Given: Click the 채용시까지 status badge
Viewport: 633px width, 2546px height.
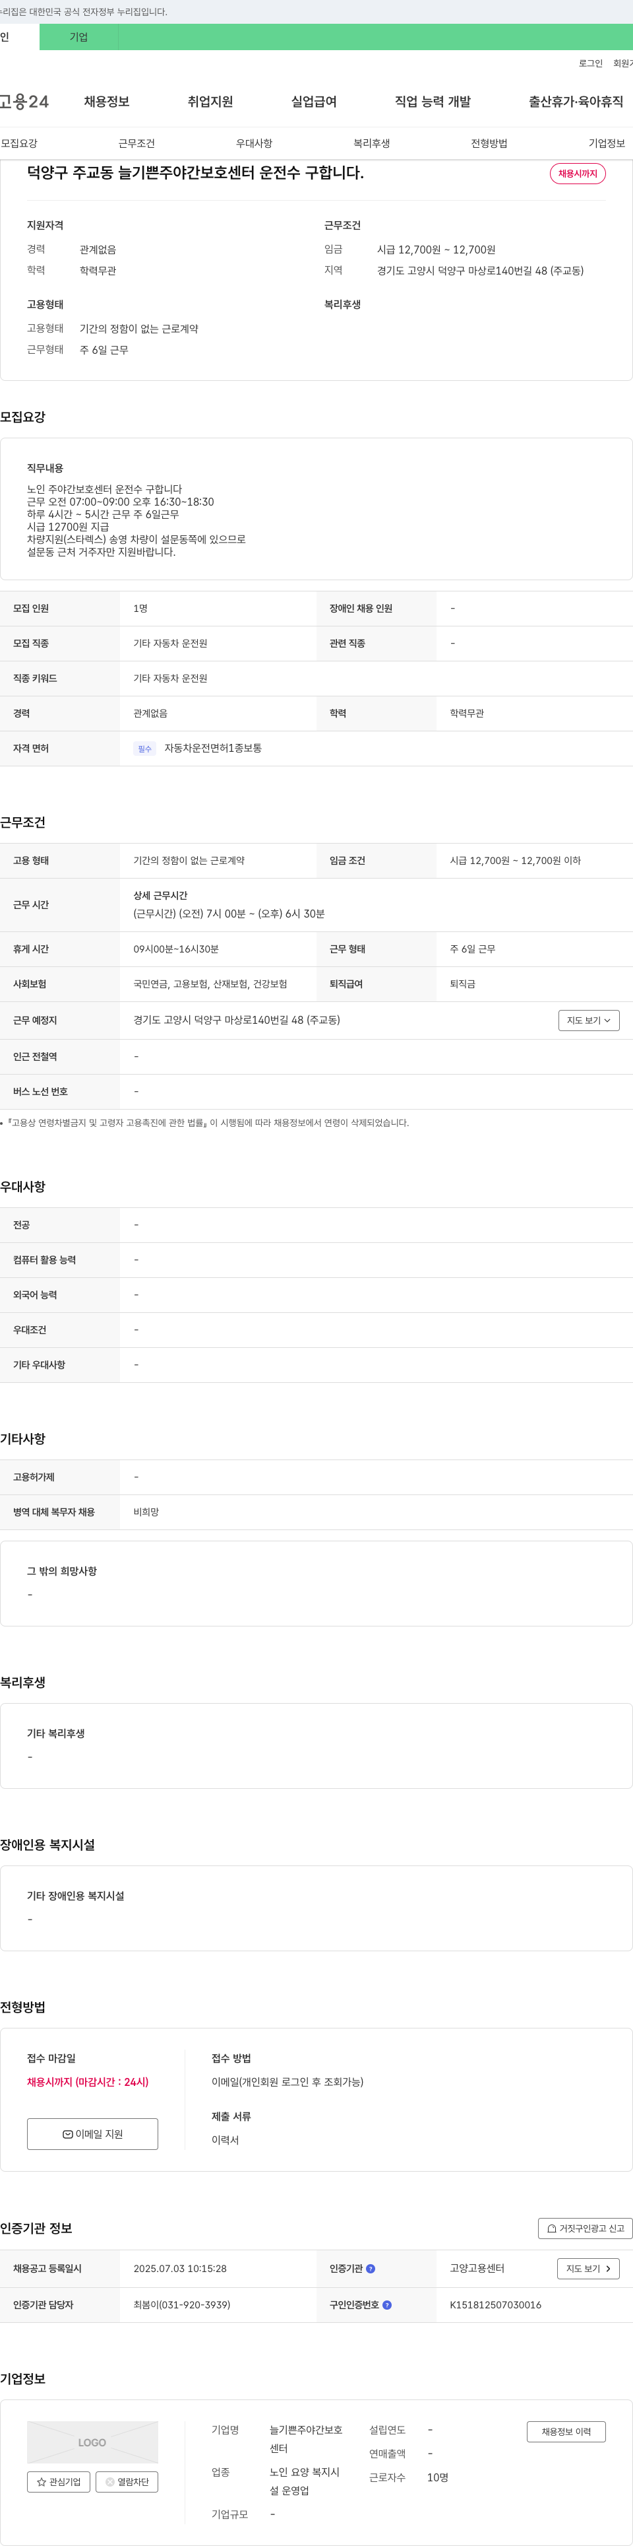Looking at the screenshot, I should click(x=578, y=174).
